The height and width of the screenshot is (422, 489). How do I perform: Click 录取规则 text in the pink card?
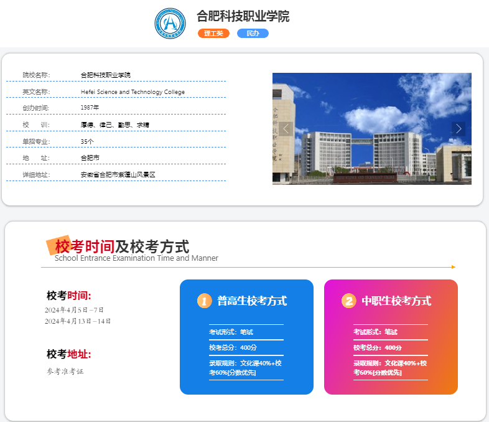click(x=390, y=368)
